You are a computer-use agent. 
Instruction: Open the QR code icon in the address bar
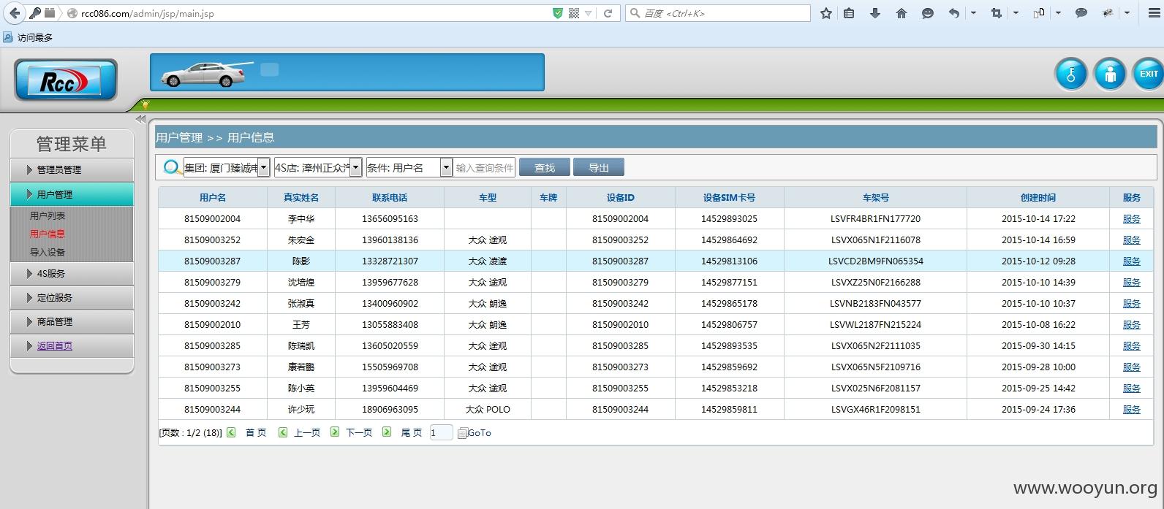click(574, 13)
